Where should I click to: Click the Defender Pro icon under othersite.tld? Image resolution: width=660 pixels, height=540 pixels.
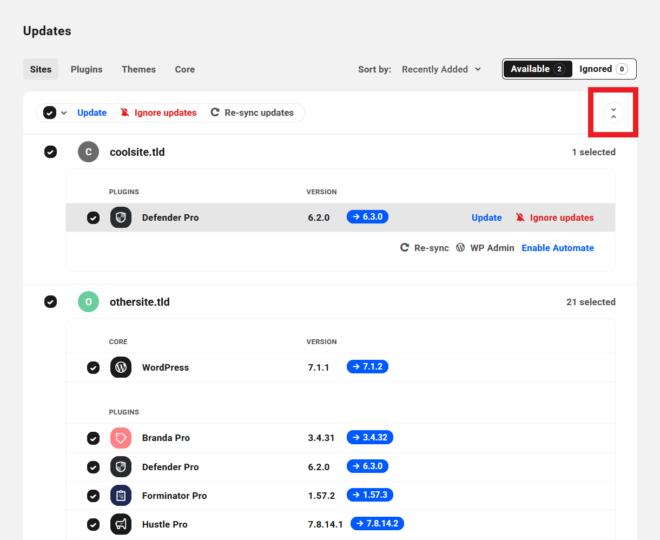click(121, 467)
